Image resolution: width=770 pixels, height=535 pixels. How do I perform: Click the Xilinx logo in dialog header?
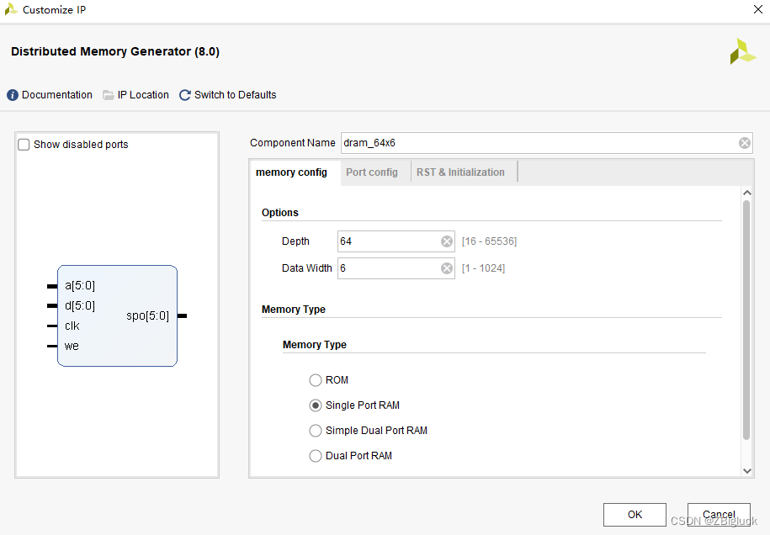742,51
